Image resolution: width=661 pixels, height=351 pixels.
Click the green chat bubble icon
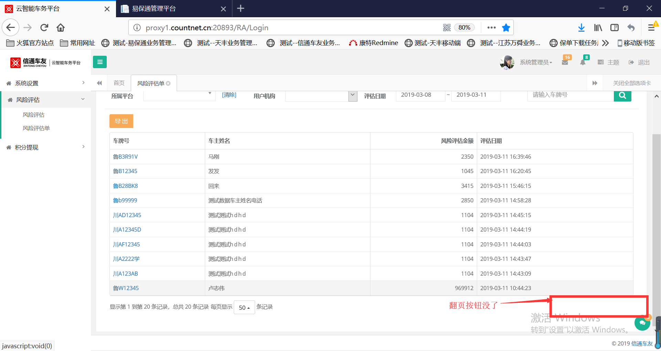(642, 323)
